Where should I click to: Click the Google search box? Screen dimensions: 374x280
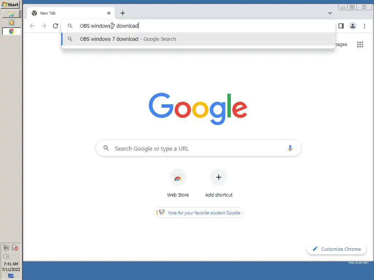click(198, 148)
